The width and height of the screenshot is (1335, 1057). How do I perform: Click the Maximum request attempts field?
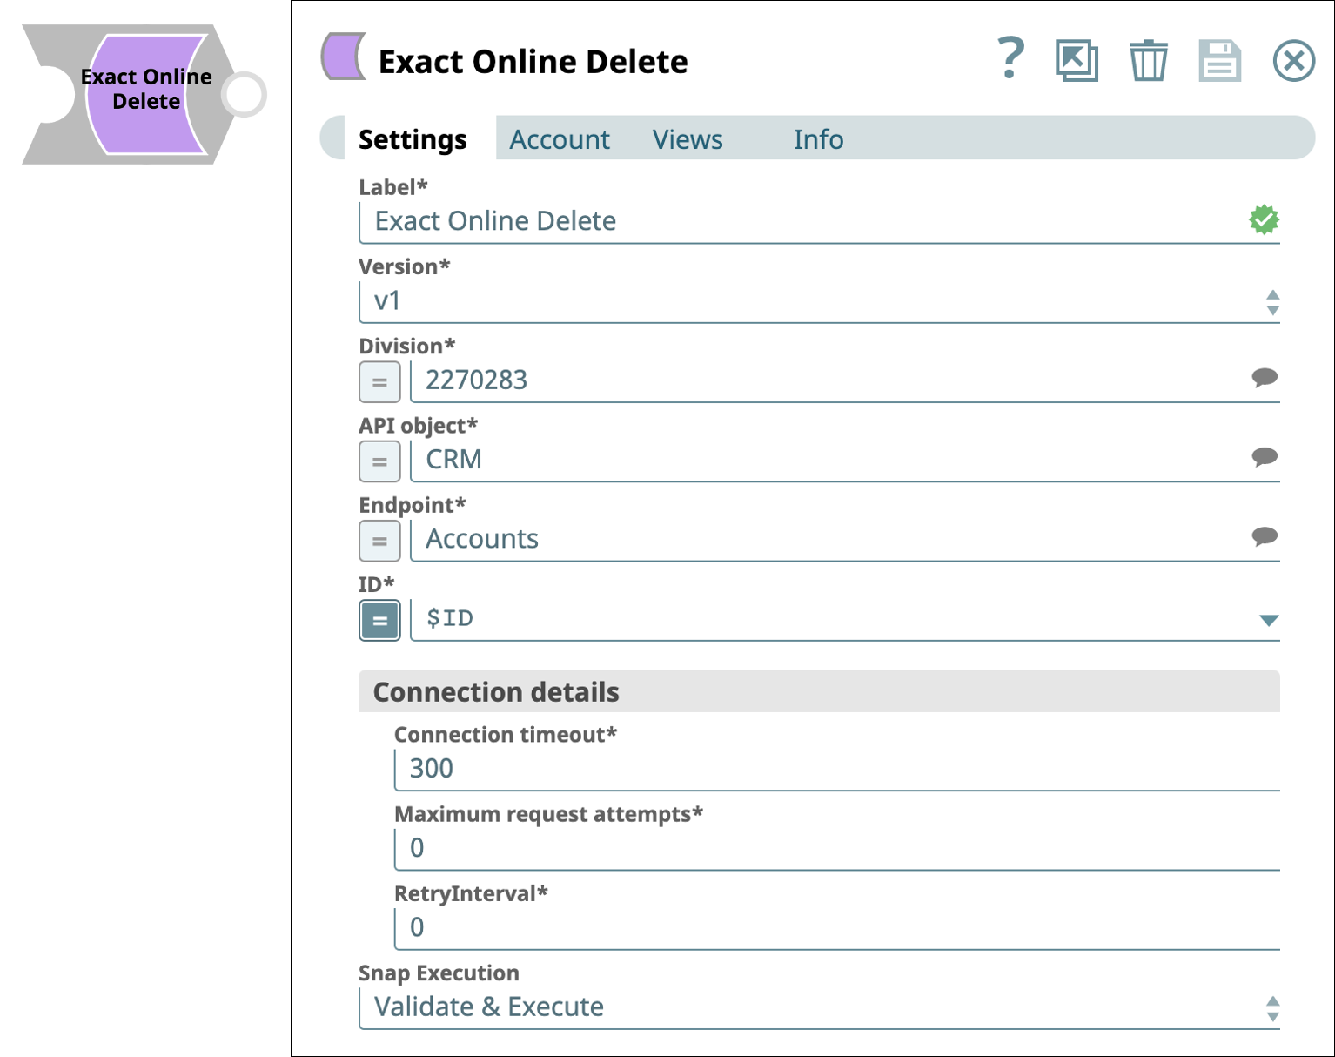[x=837, y=848]
